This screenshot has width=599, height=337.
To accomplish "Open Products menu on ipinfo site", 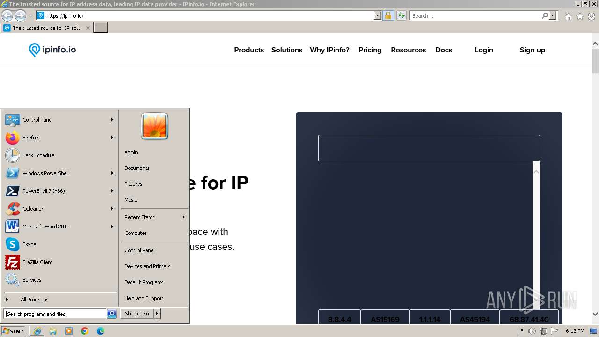I will point(249,50).
